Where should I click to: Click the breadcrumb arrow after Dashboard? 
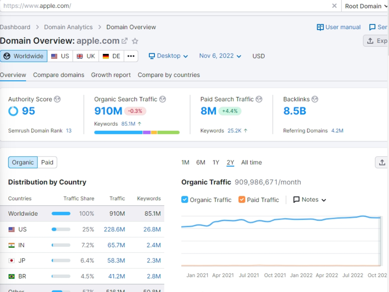[x=37, y=27]
